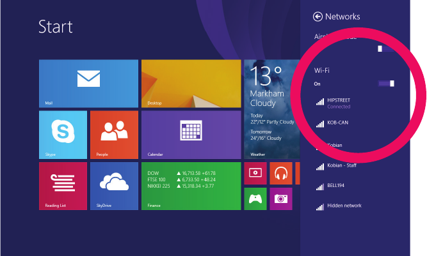Screen dimensions: 427x256
Task: Click the HIPSTREET signal strength icon
Action: [320, 102]
